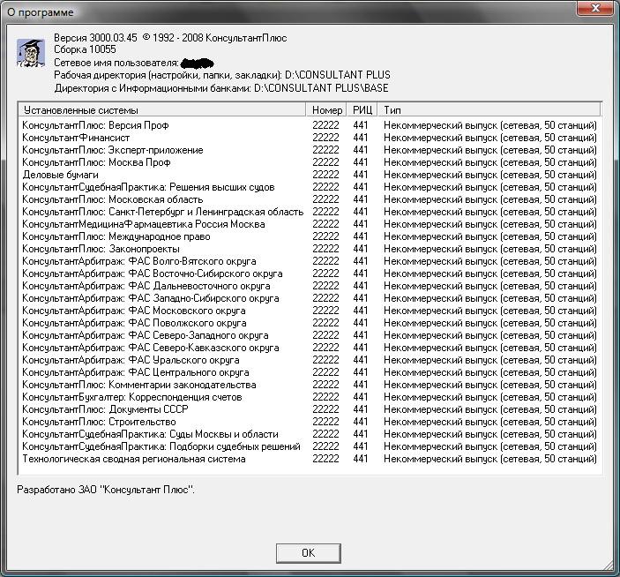Select ФАС Западно-Сибирского округа row
The height and width of the screenshot is (577, 620).
310,298
